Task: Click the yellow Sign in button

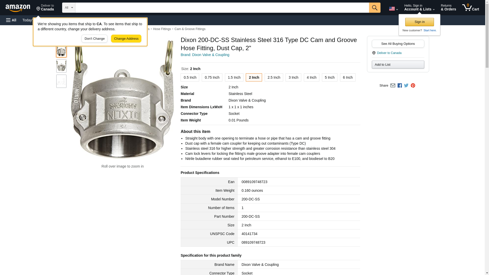Action: pos(419,22)
